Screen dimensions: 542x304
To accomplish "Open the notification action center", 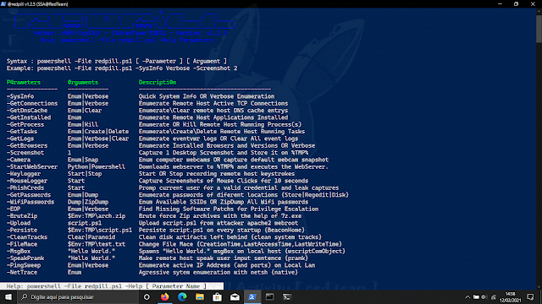I will [x=531, y=296].
